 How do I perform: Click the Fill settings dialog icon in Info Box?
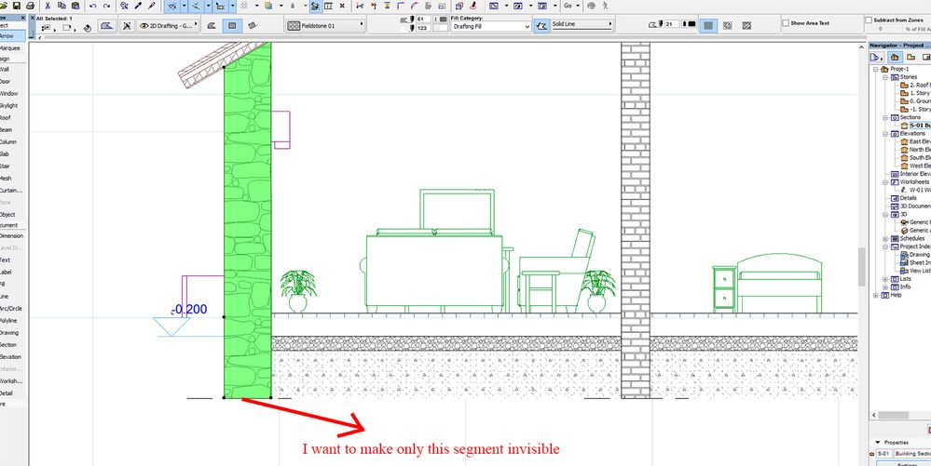point(107,25)
